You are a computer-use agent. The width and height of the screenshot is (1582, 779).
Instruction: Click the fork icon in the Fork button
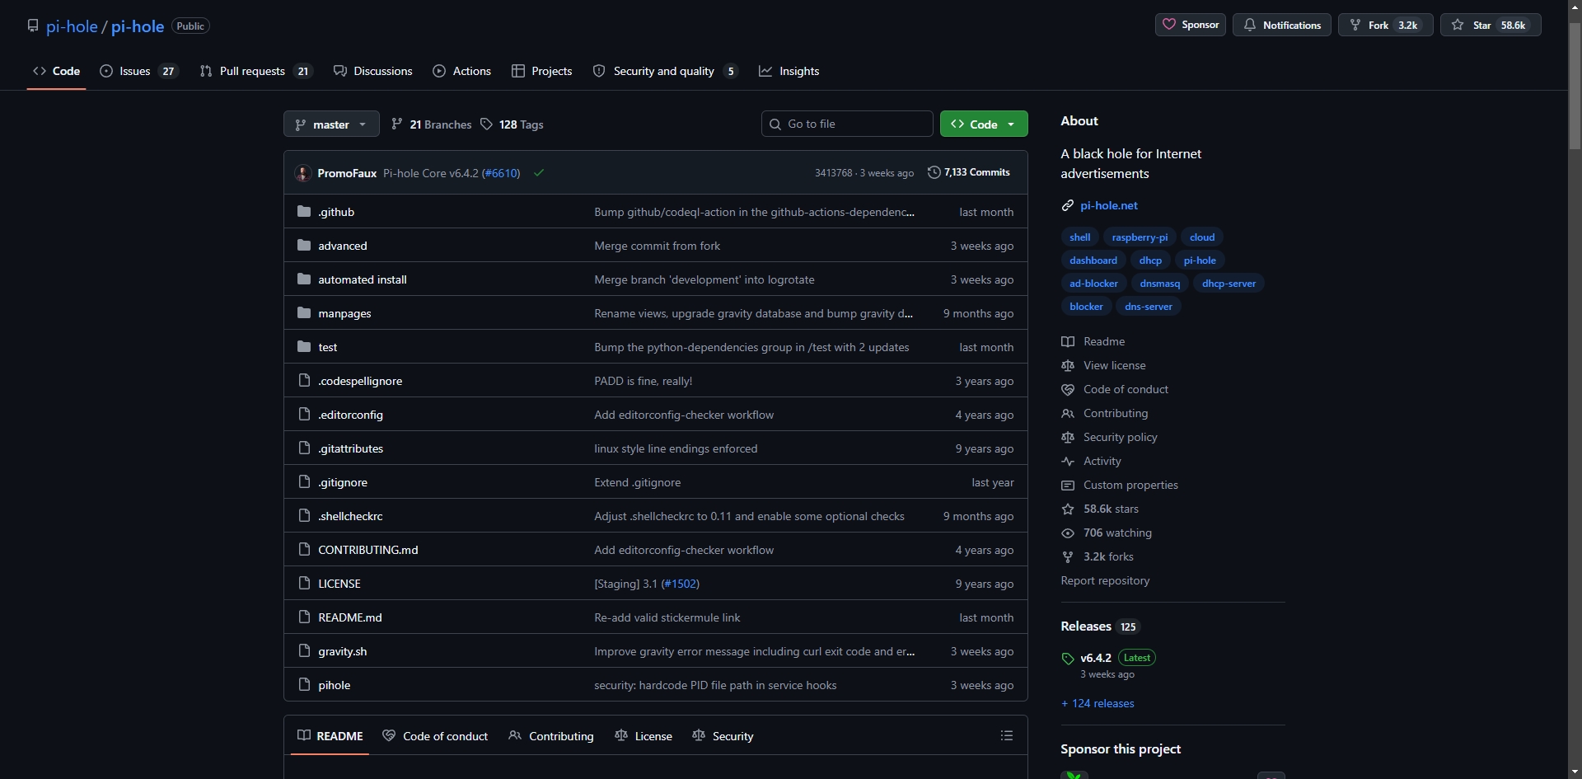pos(1355,25)
